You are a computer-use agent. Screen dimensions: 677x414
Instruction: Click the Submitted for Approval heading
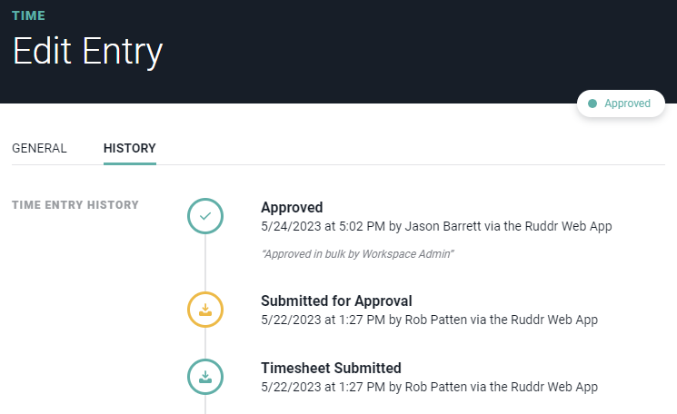336,301
